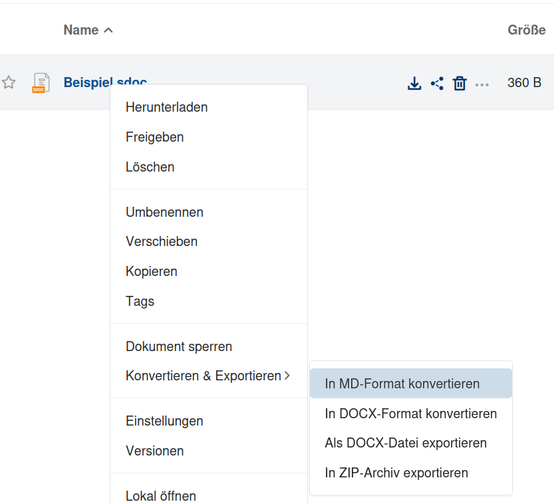Select Verschieben menu option
The image size is (554, 504).
click(x=162, y=241)
